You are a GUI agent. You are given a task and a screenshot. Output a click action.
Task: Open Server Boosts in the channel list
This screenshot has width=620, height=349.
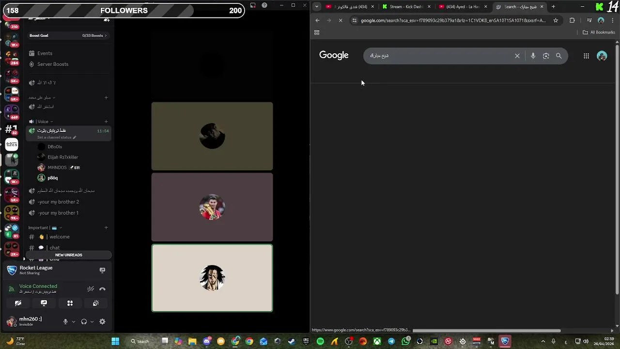click(53, 64)
